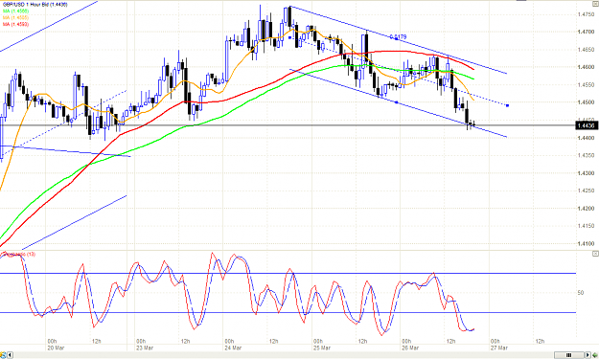Select the 0.5179 channel label on upper trendline

(x=398, y=37)
